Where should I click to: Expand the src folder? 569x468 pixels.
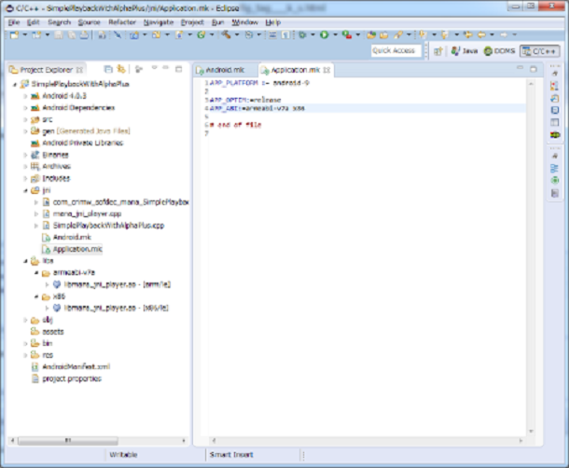click(26, 119)
